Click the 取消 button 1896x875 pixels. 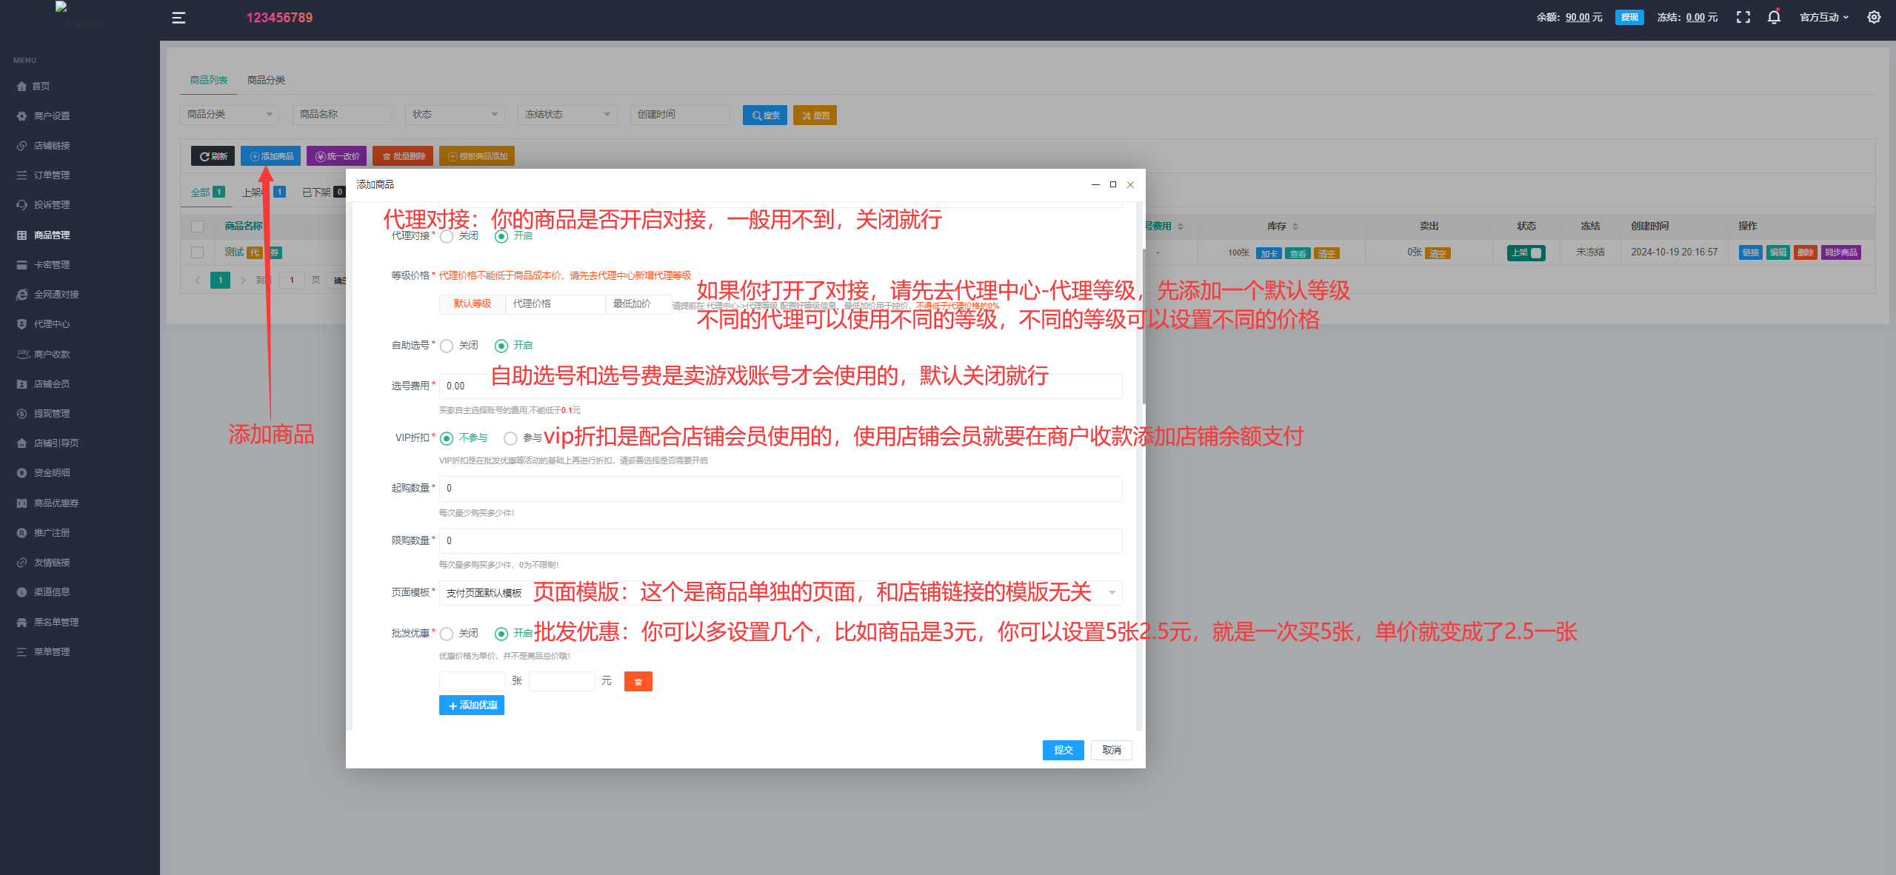[1112, 750]
